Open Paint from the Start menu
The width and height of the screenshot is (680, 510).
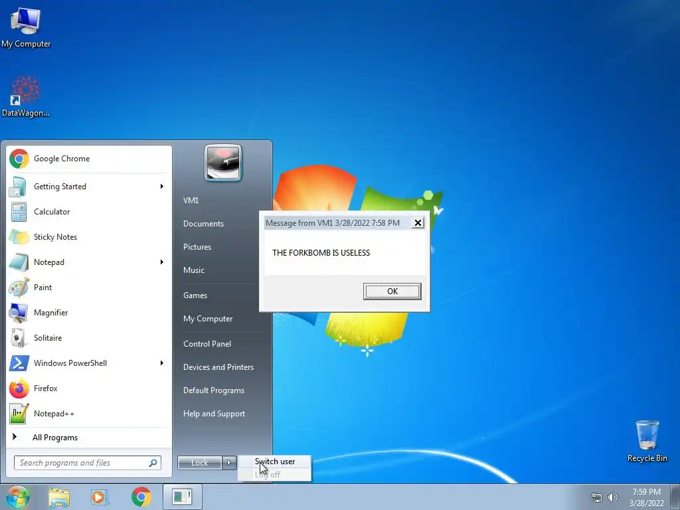(89, 287)
